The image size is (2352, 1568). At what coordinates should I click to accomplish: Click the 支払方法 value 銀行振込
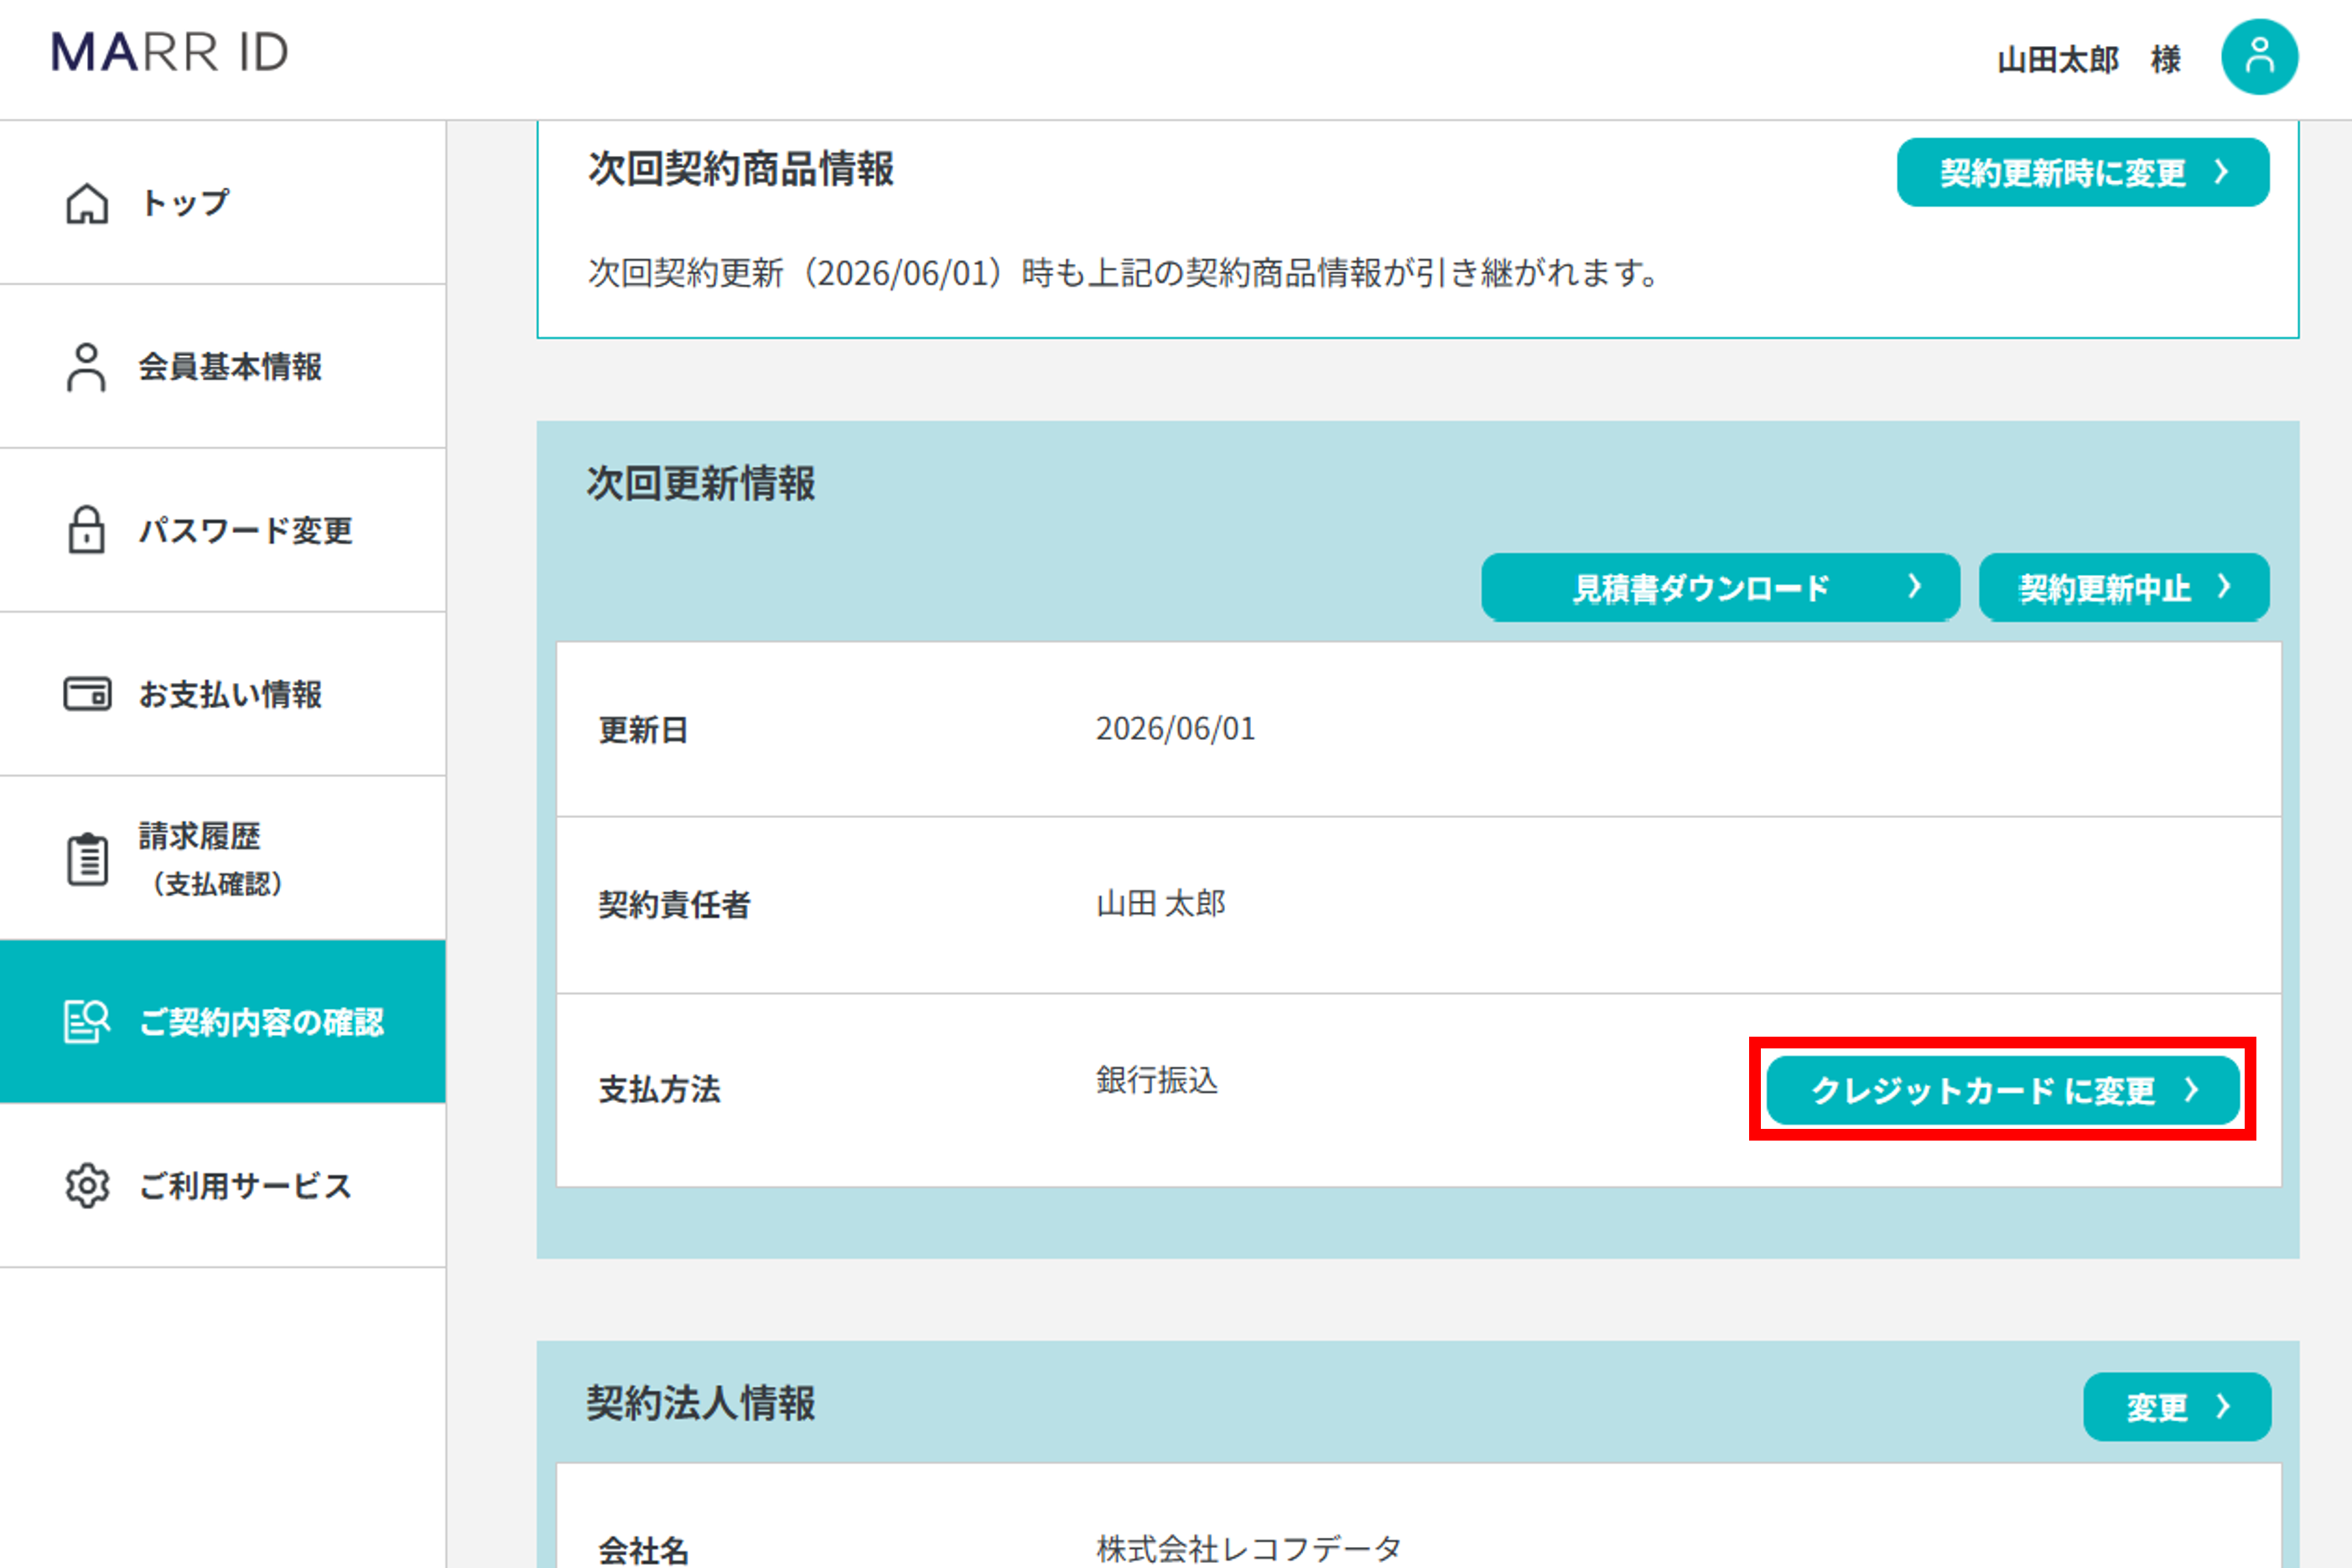pyautogui.click(x=1156, y=1080)
